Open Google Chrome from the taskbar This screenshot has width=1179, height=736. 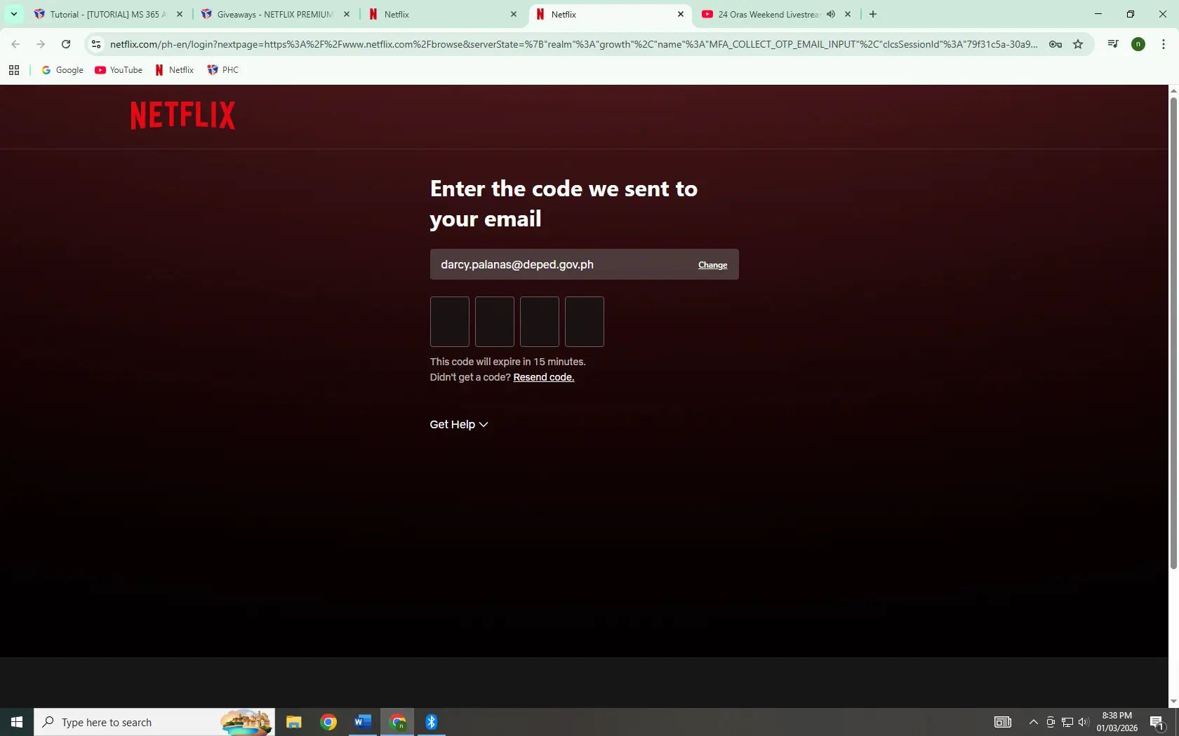coord(328,722)
